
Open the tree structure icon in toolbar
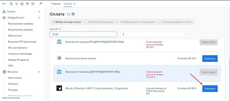point(11,4)
